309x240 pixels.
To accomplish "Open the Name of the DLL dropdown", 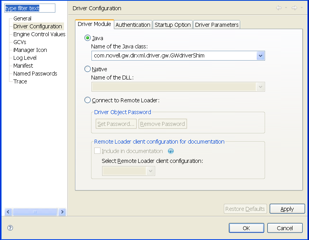I will click(x=261, y=87).
